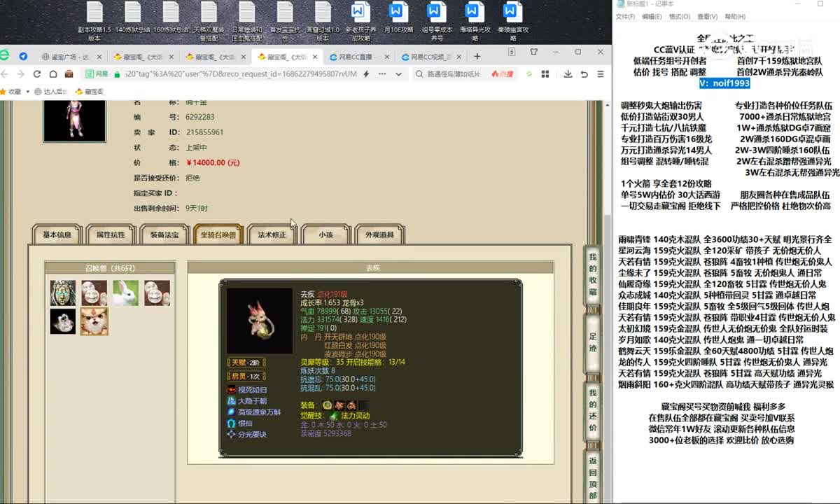Select the white creature on black thumbnail
840x504 pixels.
[x=62, y=321]
